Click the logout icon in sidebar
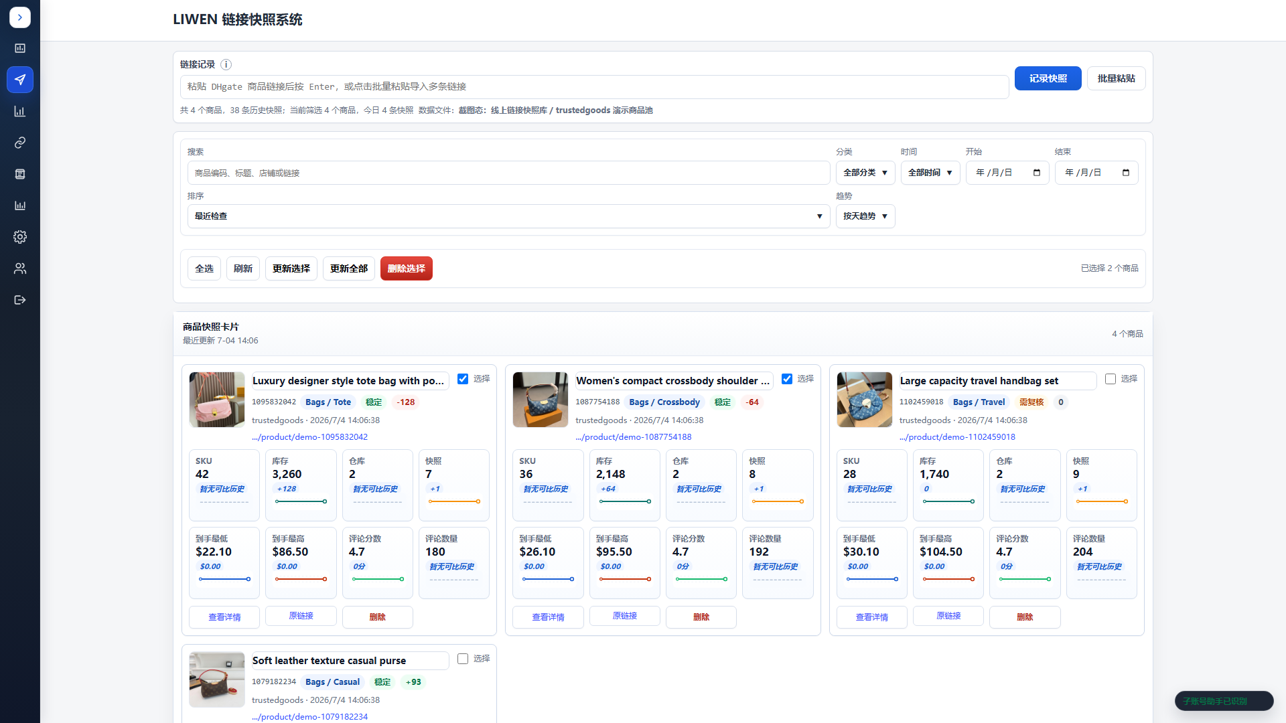This screenshot has width=1286, height=723. (x=20, y=300)
